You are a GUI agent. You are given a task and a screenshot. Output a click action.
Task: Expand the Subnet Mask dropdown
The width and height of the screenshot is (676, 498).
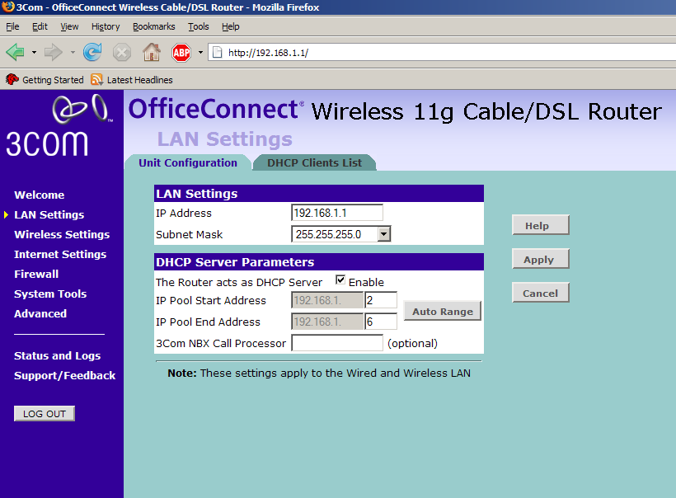point(383,234)
